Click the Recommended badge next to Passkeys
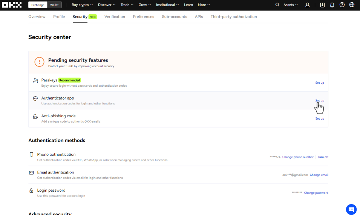Image resolution: width=360 pixels, height=215 pixels. coord(70,80)
